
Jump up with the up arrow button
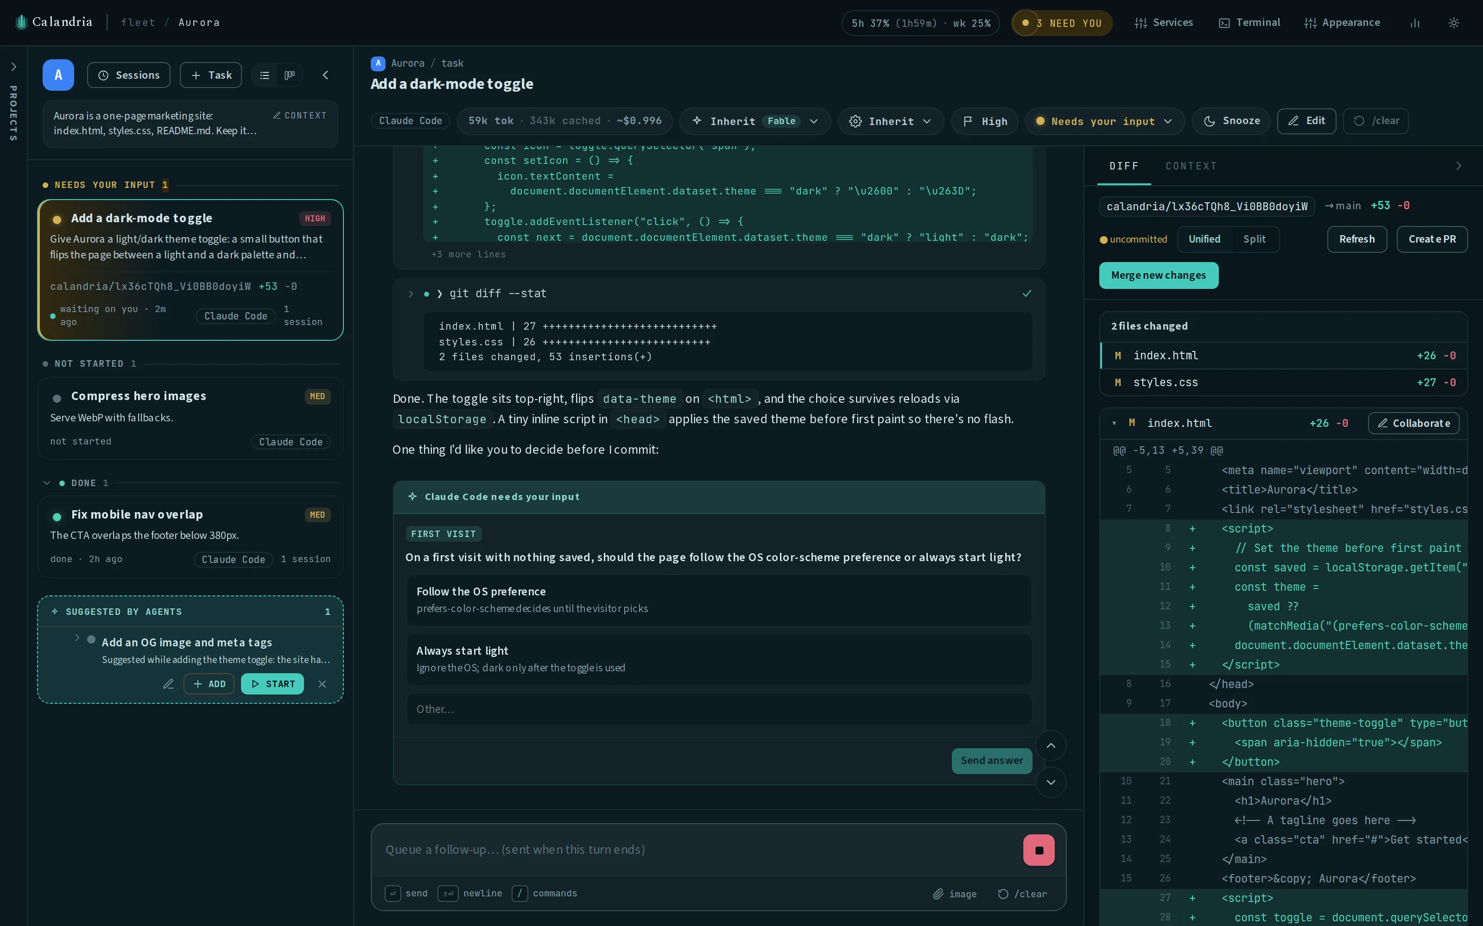1051,745
